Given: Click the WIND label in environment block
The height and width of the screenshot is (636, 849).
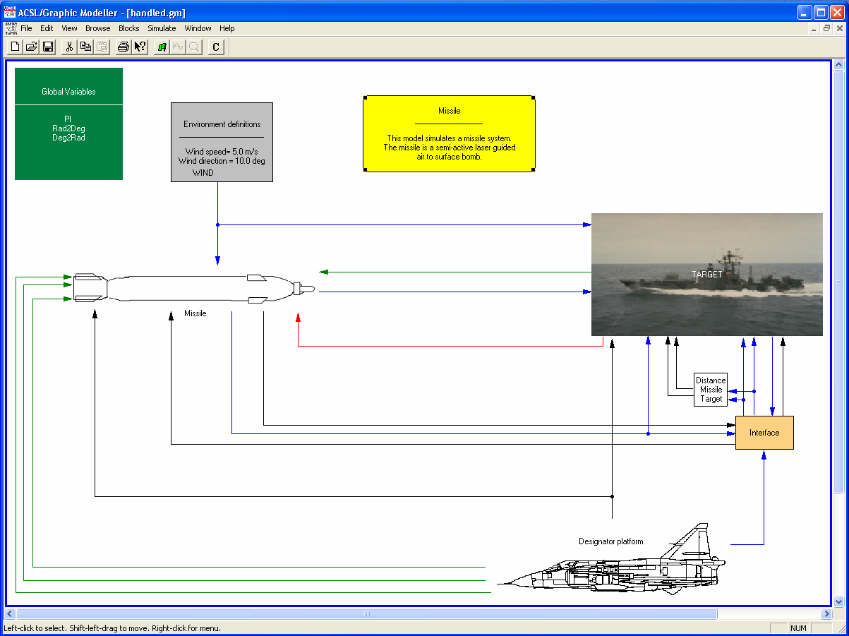Looking at the screenshot, I should coord(203,172).
